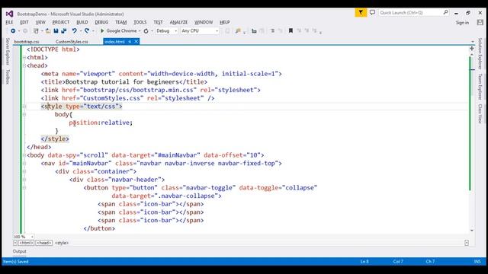The image size is (488, 274).
Task: Collapse the div container outline
Action: pos(24,171)
